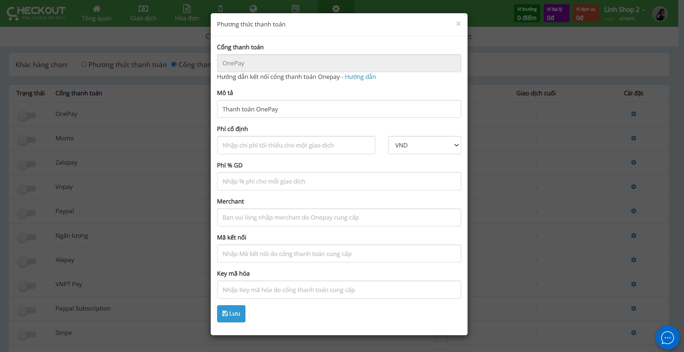Click Trạng thái column header
Viewport: 684px width, 352px height.
30,93
